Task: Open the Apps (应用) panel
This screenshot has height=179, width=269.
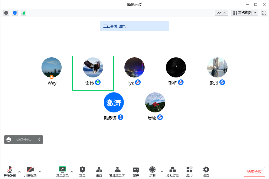Action: pyautogui.click(x=189, y=171)
